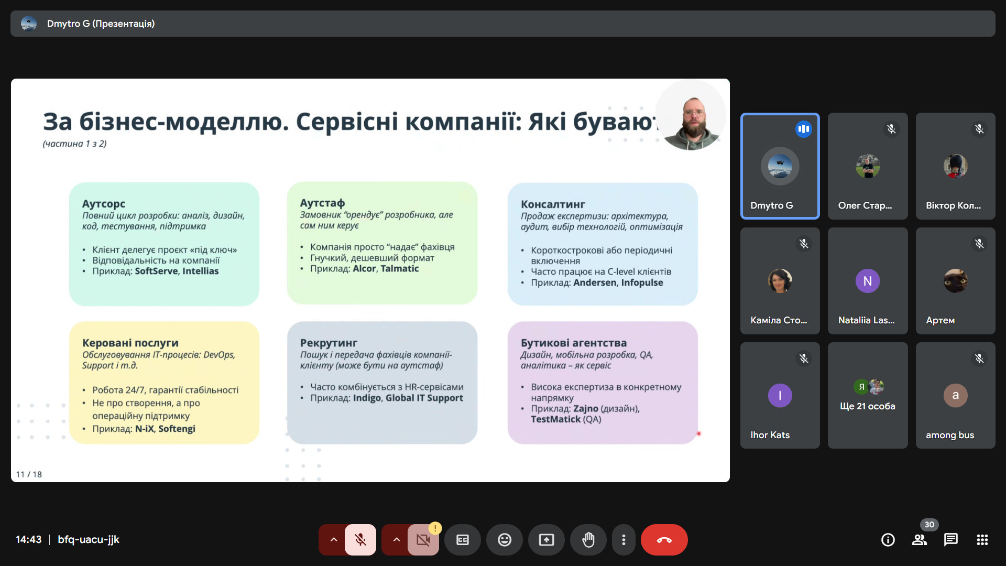Viewport: 1006px width, 566px height.
Task: Click the 'Аутстаф' card heading
Action: [x=322, y=203]
